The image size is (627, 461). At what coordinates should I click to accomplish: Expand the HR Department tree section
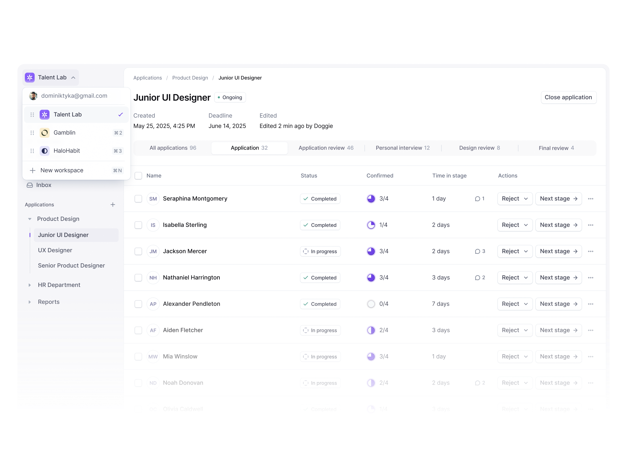click(x=29, y=285)
